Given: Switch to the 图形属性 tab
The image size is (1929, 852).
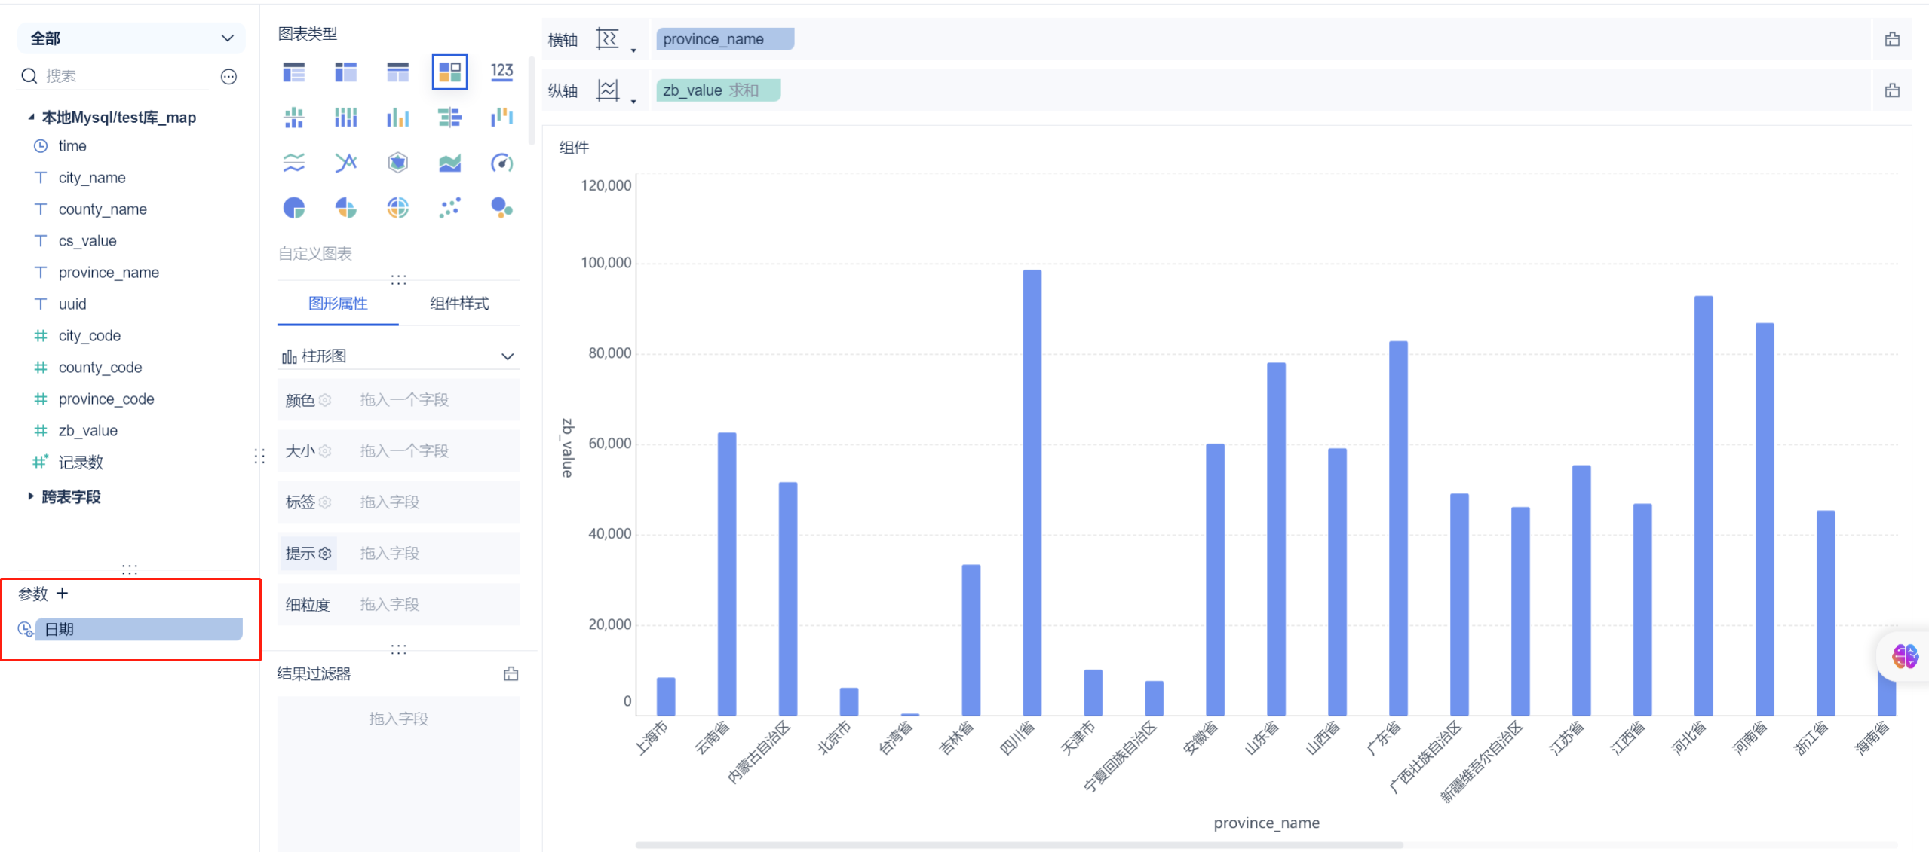Looking at the screenshot, I should pos(338,304).
